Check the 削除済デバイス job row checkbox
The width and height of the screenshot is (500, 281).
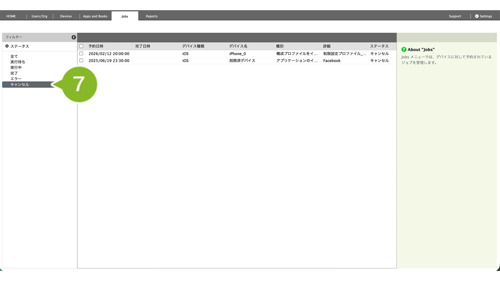tap(81, 60)
